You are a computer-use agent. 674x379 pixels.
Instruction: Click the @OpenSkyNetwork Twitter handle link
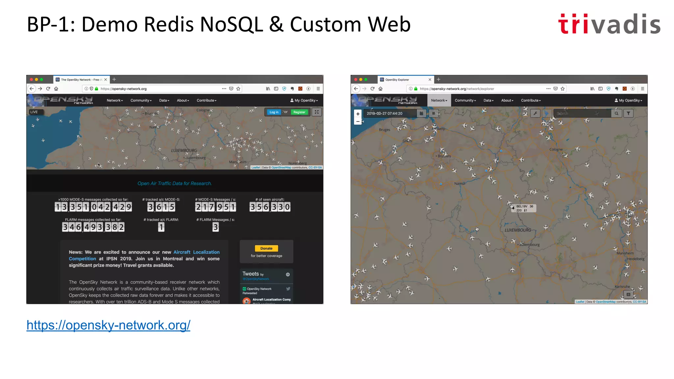click(x=256, y=279)
